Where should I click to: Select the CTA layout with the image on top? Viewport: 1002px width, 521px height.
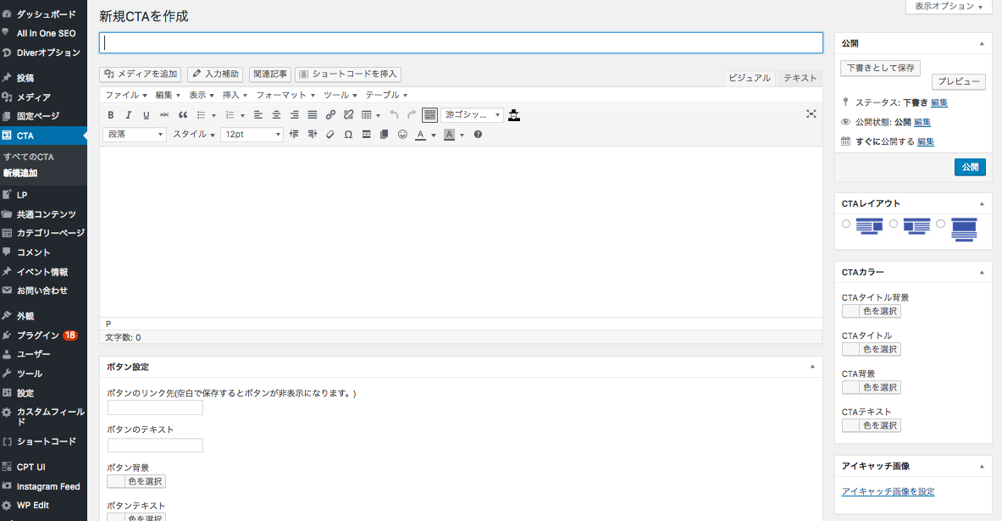941,224
